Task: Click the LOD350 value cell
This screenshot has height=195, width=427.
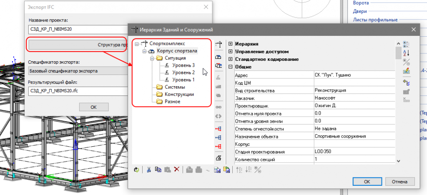Action: [354, 152]
